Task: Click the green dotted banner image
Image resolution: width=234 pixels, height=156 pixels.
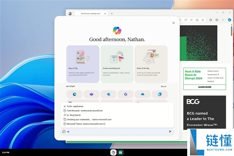Action: 199,43
